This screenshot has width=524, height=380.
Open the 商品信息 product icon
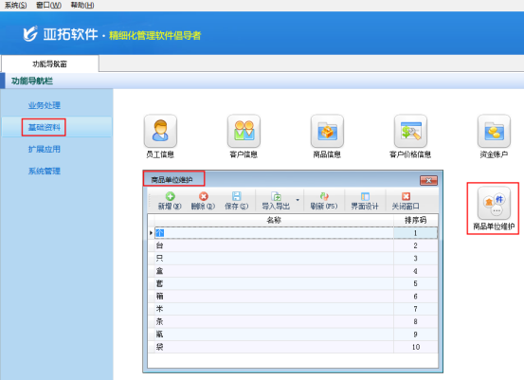[x=327, y=131]
